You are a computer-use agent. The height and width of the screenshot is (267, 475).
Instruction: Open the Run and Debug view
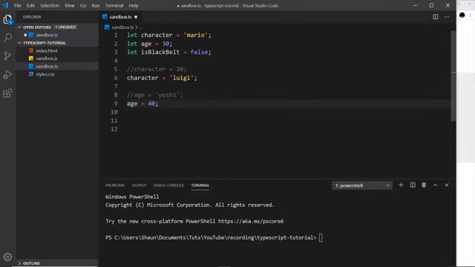7,74
